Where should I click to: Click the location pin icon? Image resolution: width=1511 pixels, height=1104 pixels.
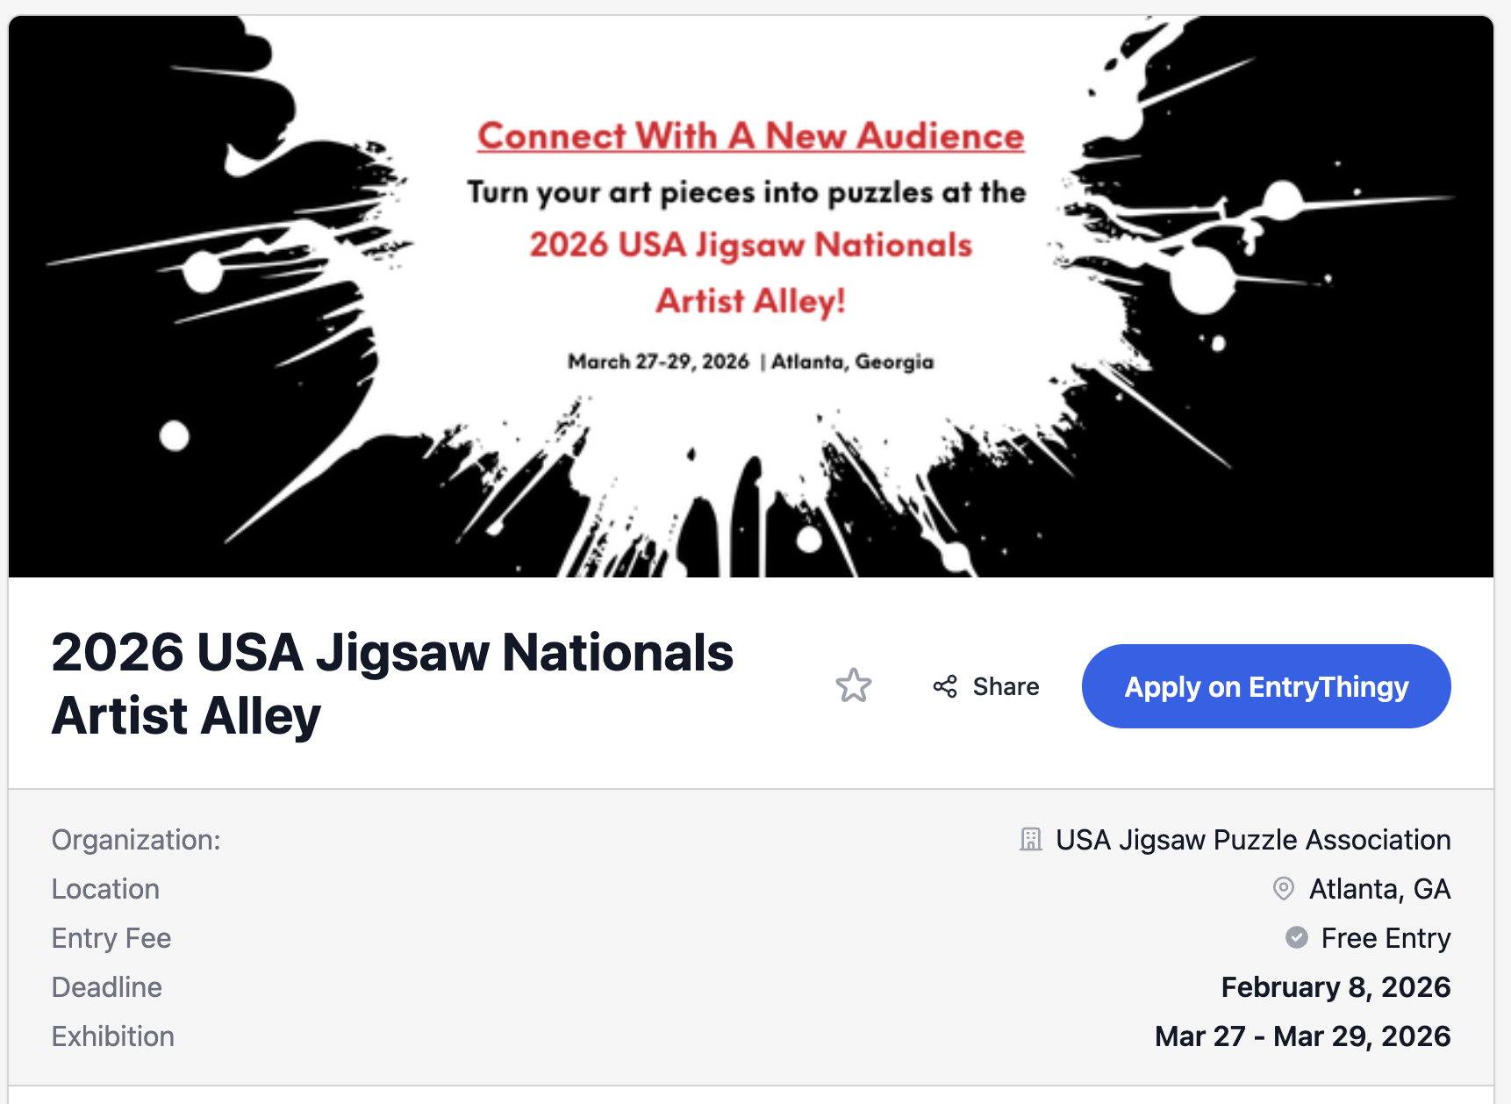pyautogui.click(x=1283, y=889)
